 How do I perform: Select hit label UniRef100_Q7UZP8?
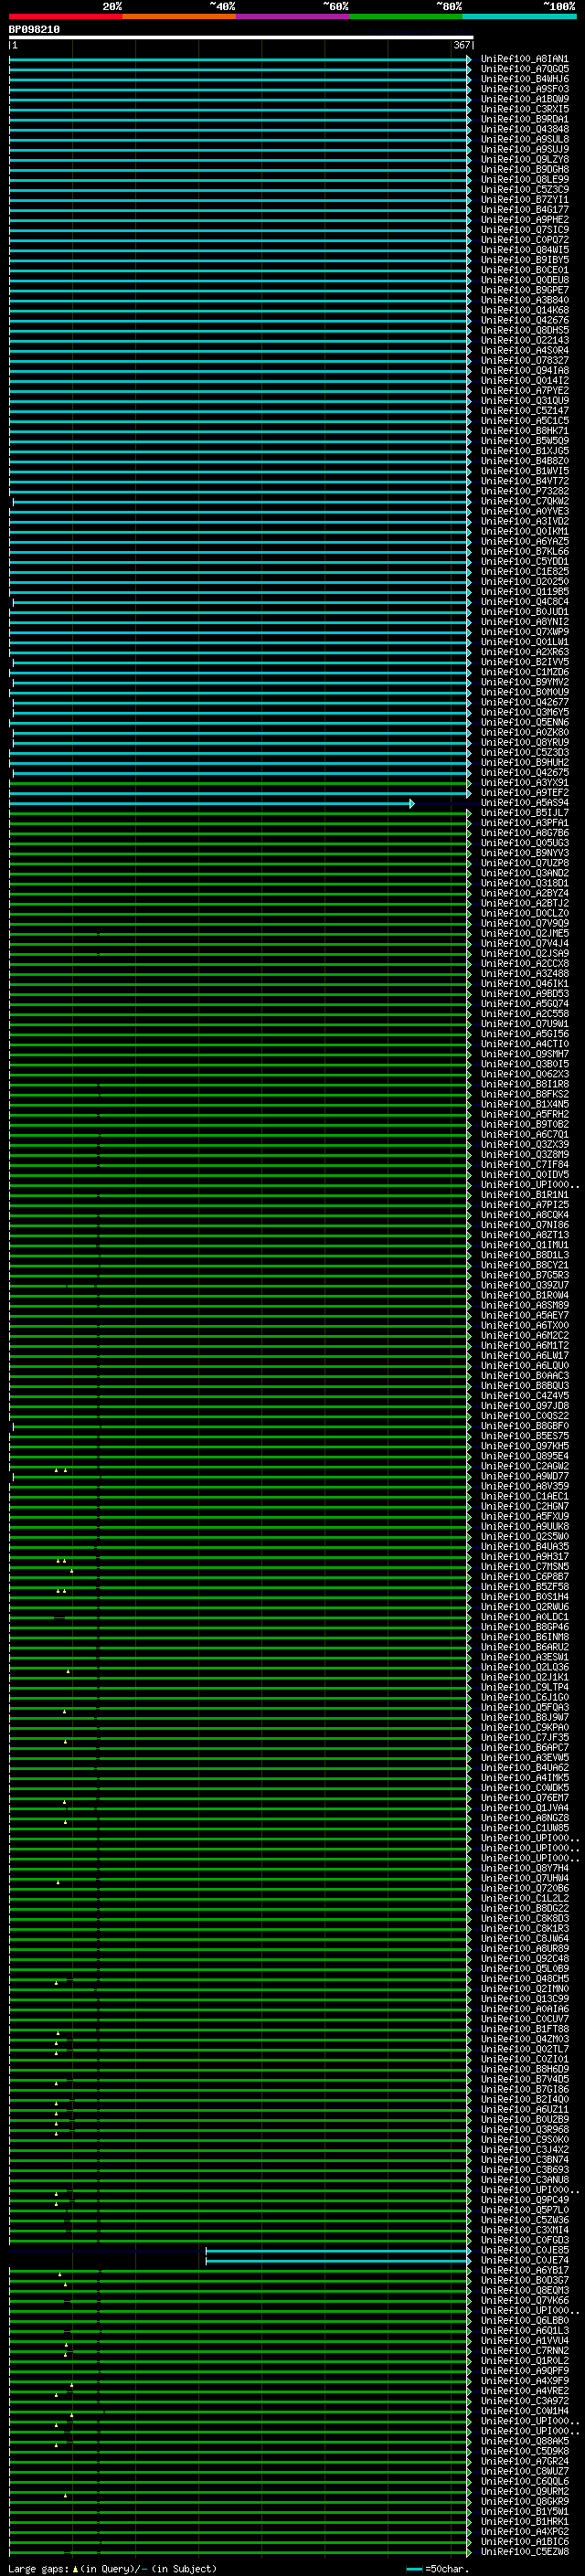525,863
